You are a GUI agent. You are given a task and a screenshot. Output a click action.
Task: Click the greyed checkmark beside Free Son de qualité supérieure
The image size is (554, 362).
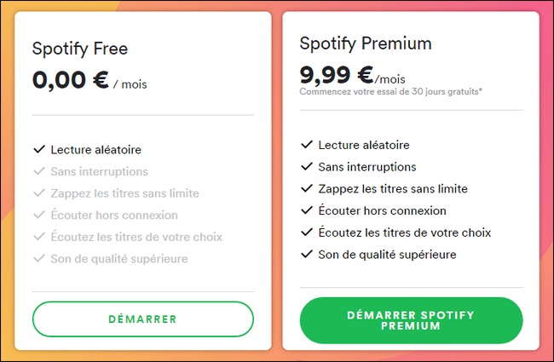click(38, 258)
